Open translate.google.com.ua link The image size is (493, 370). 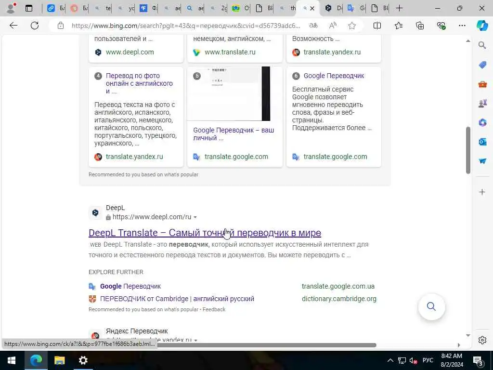click(338, 286)
